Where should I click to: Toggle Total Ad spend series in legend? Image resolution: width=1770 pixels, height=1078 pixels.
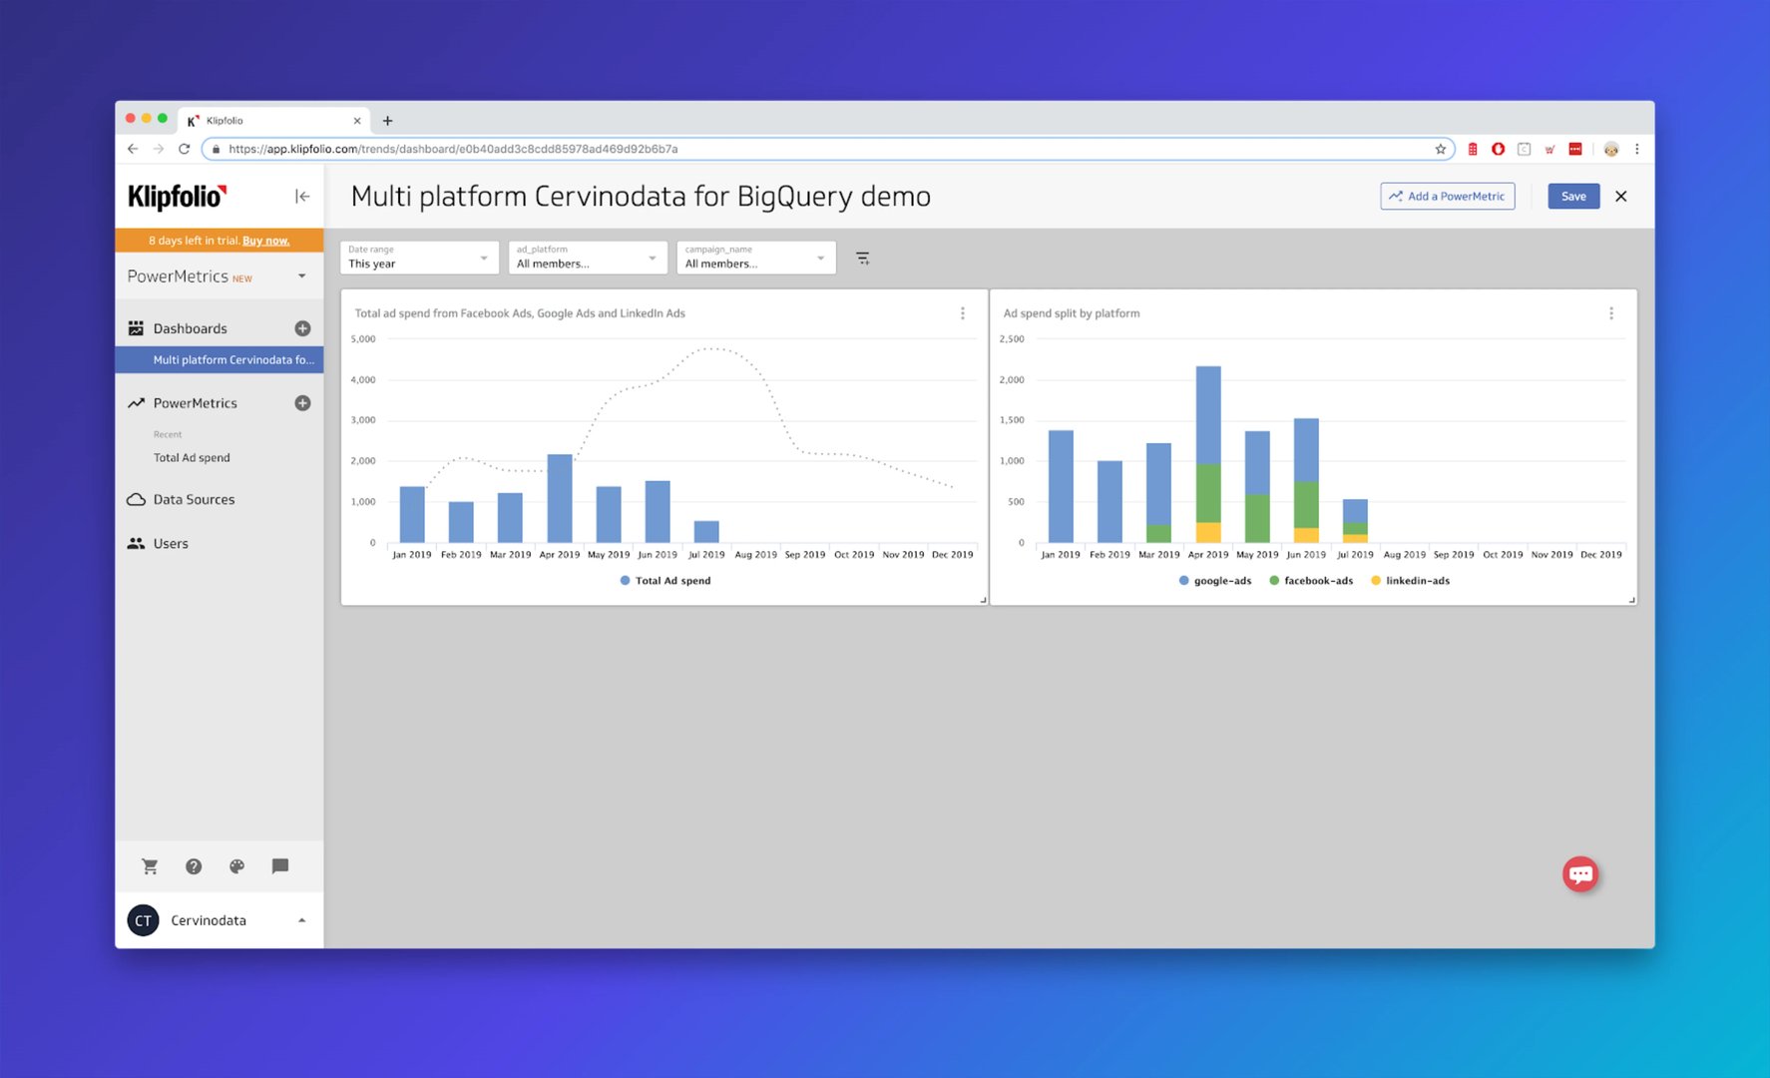[x=665, y=581]
